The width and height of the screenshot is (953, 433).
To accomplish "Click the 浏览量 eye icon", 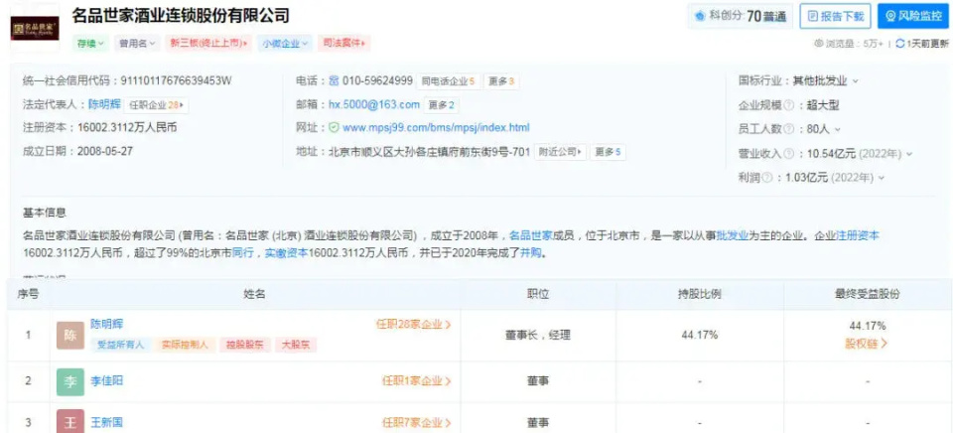I will pos(818,44).
